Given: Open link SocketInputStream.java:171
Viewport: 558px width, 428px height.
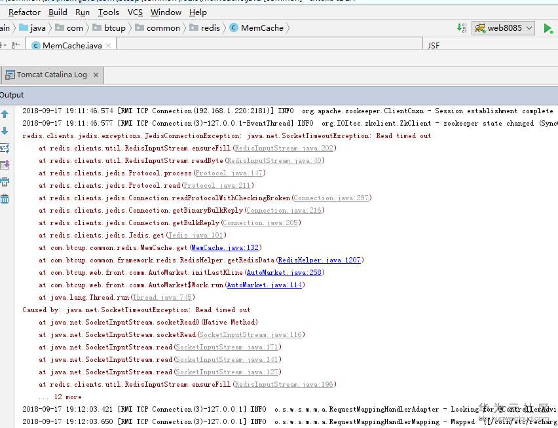Looking at the screenshot, I should [x=227, y=348].
